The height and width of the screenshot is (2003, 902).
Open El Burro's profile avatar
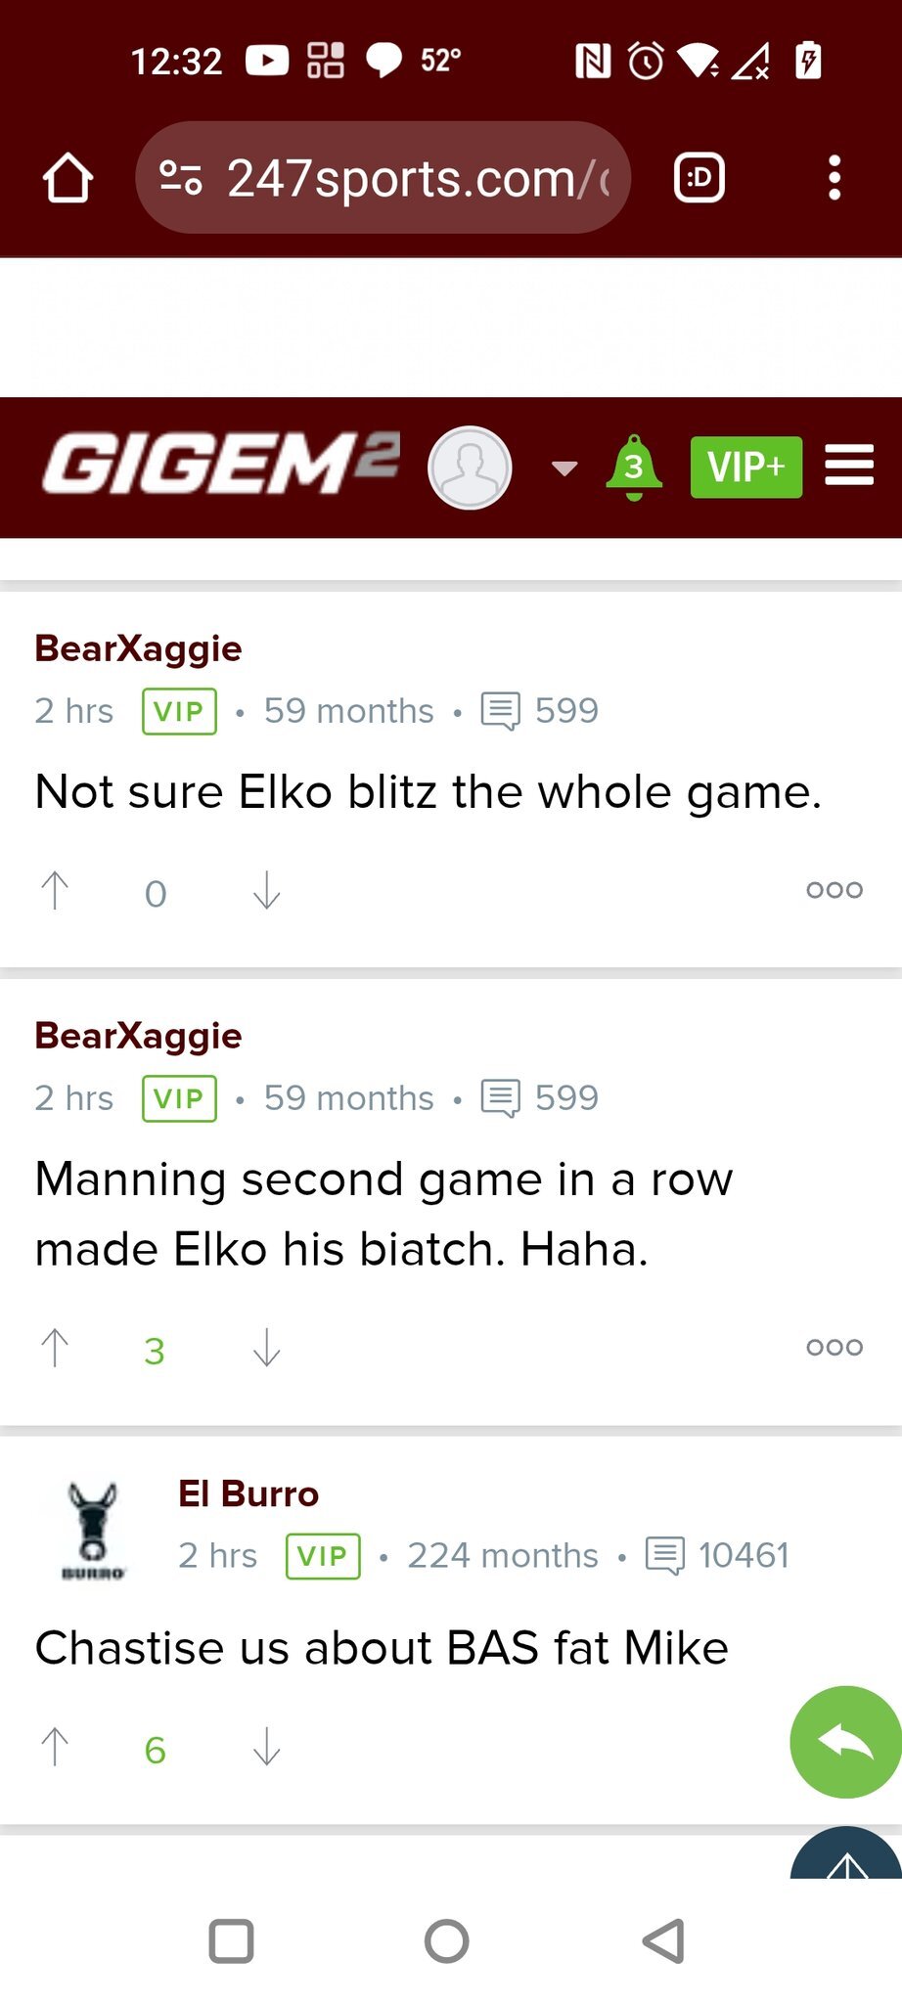click(x=93, y=1529)
